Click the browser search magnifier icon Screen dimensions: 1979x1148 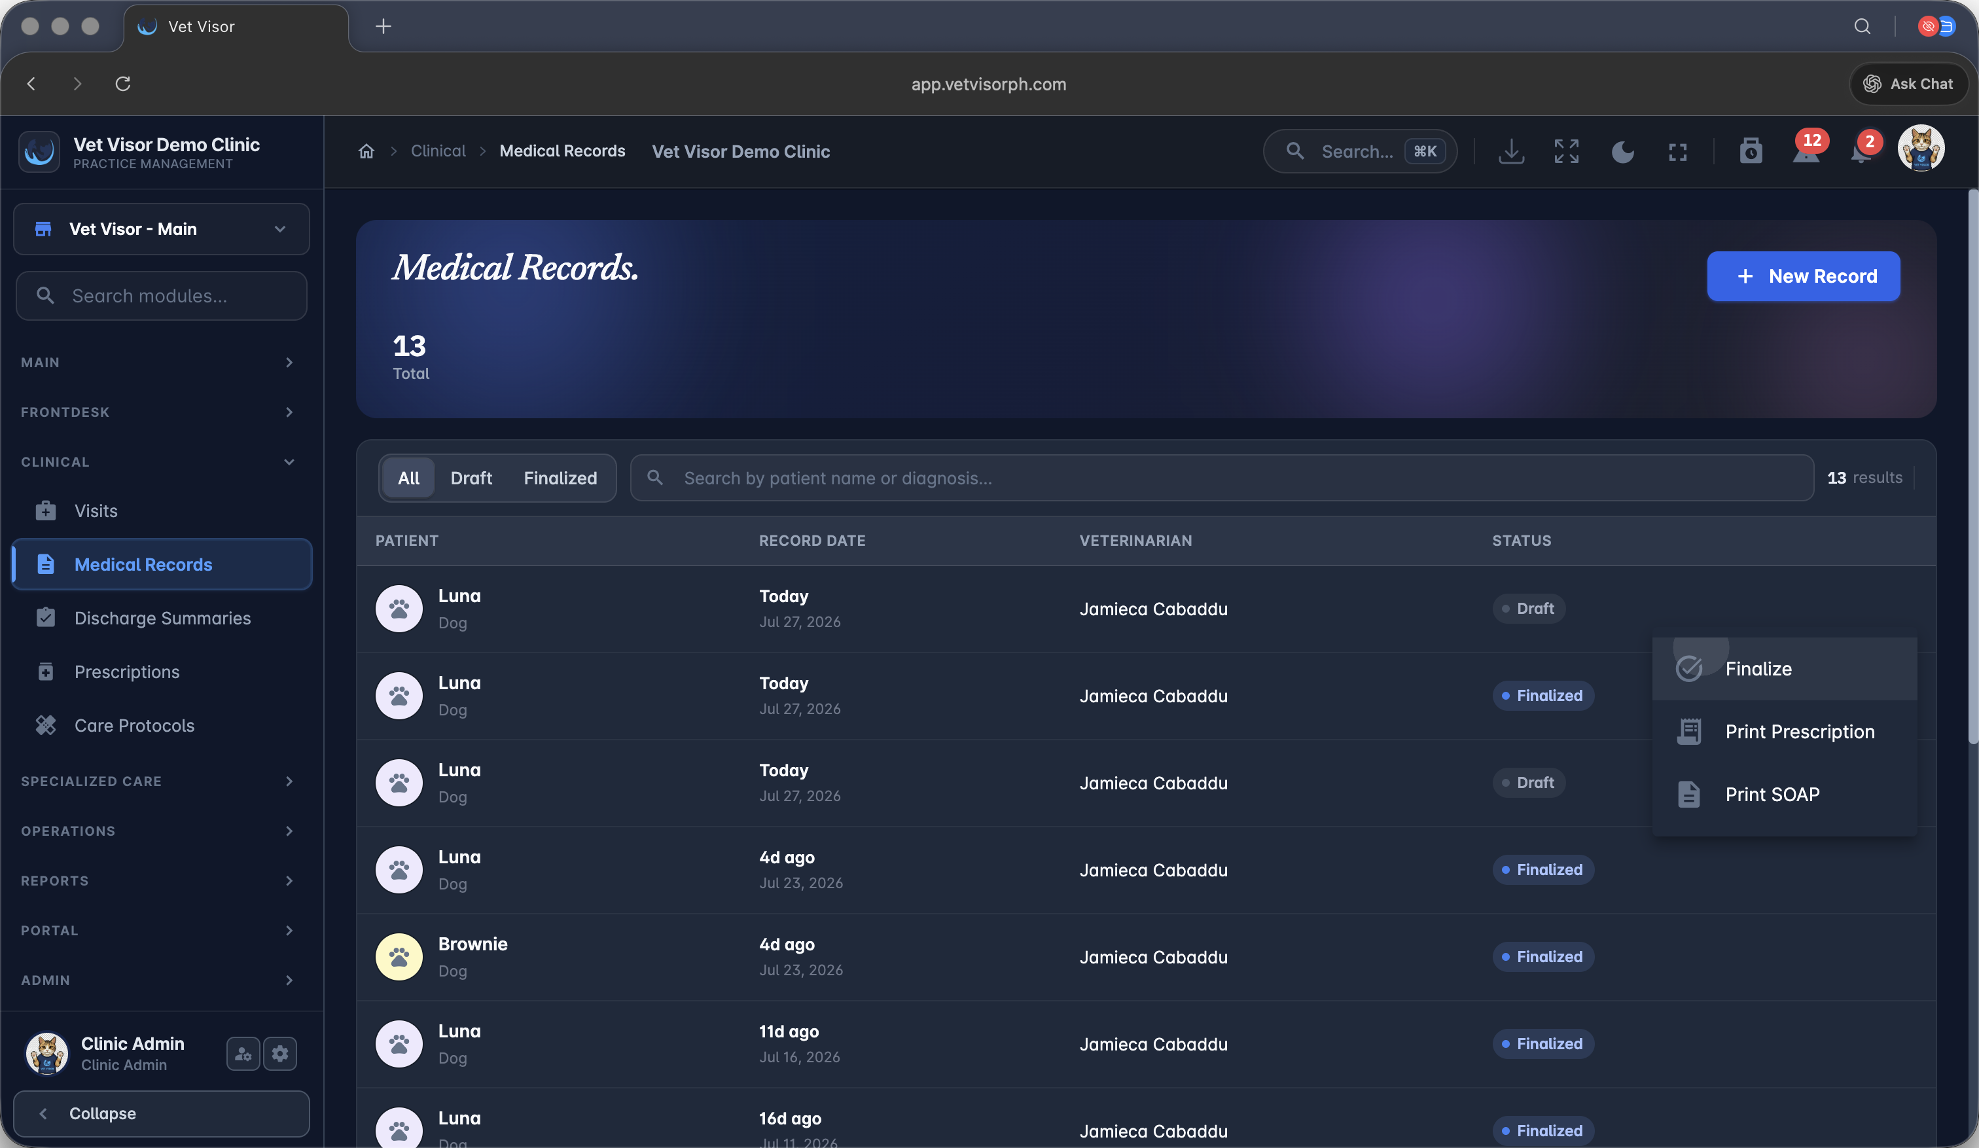[x=1862, y=26]
